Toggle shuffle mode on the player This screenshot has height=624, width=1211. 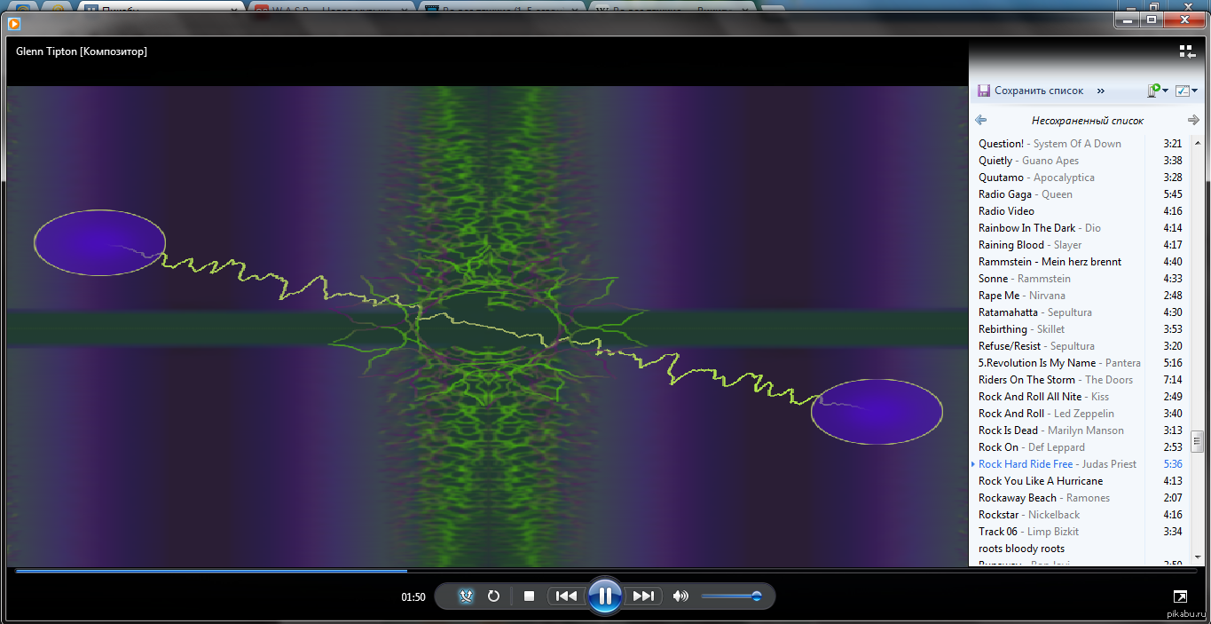tap(467, 596)
